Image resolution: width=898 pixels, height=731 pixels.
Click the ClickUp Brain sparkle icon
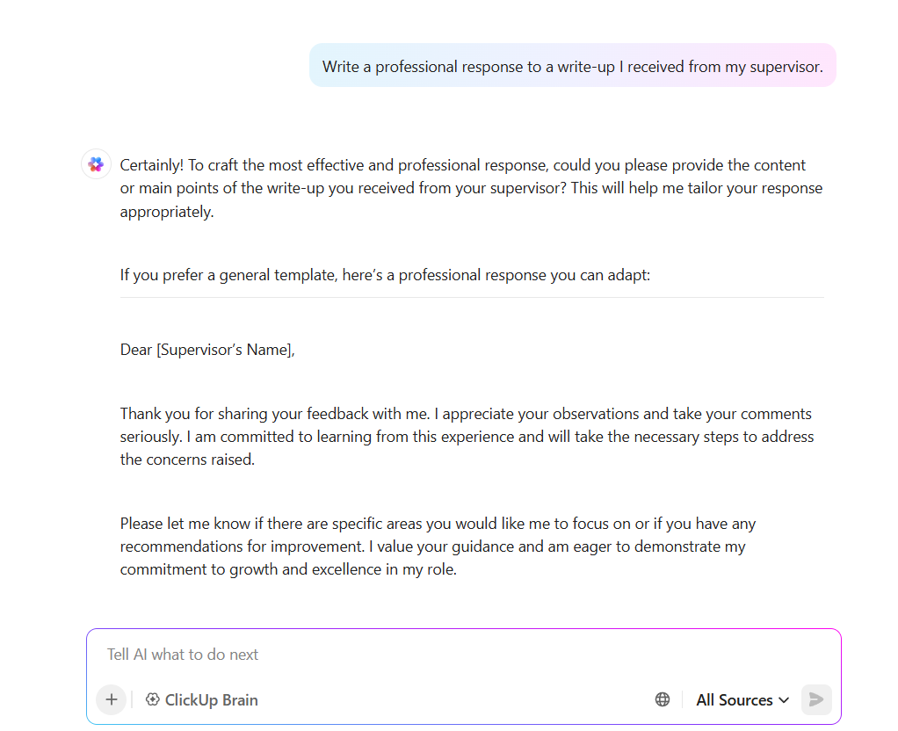152,699
